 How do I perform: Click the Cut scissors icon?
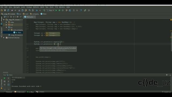19,11
